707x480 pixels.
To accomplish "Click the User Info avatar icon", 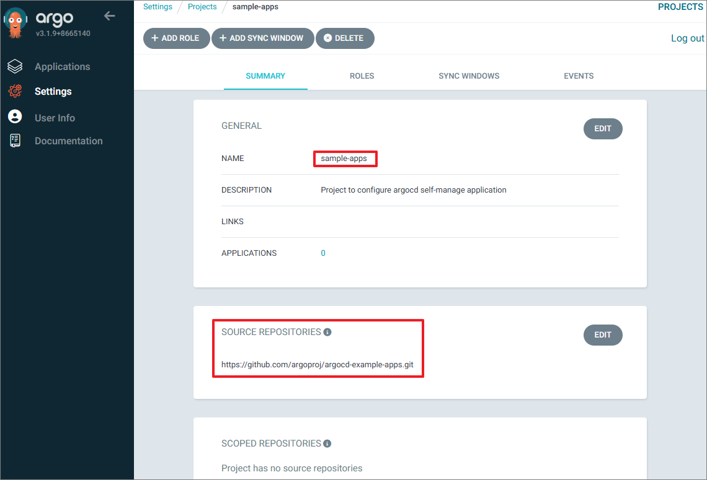I will click(15, 116).
